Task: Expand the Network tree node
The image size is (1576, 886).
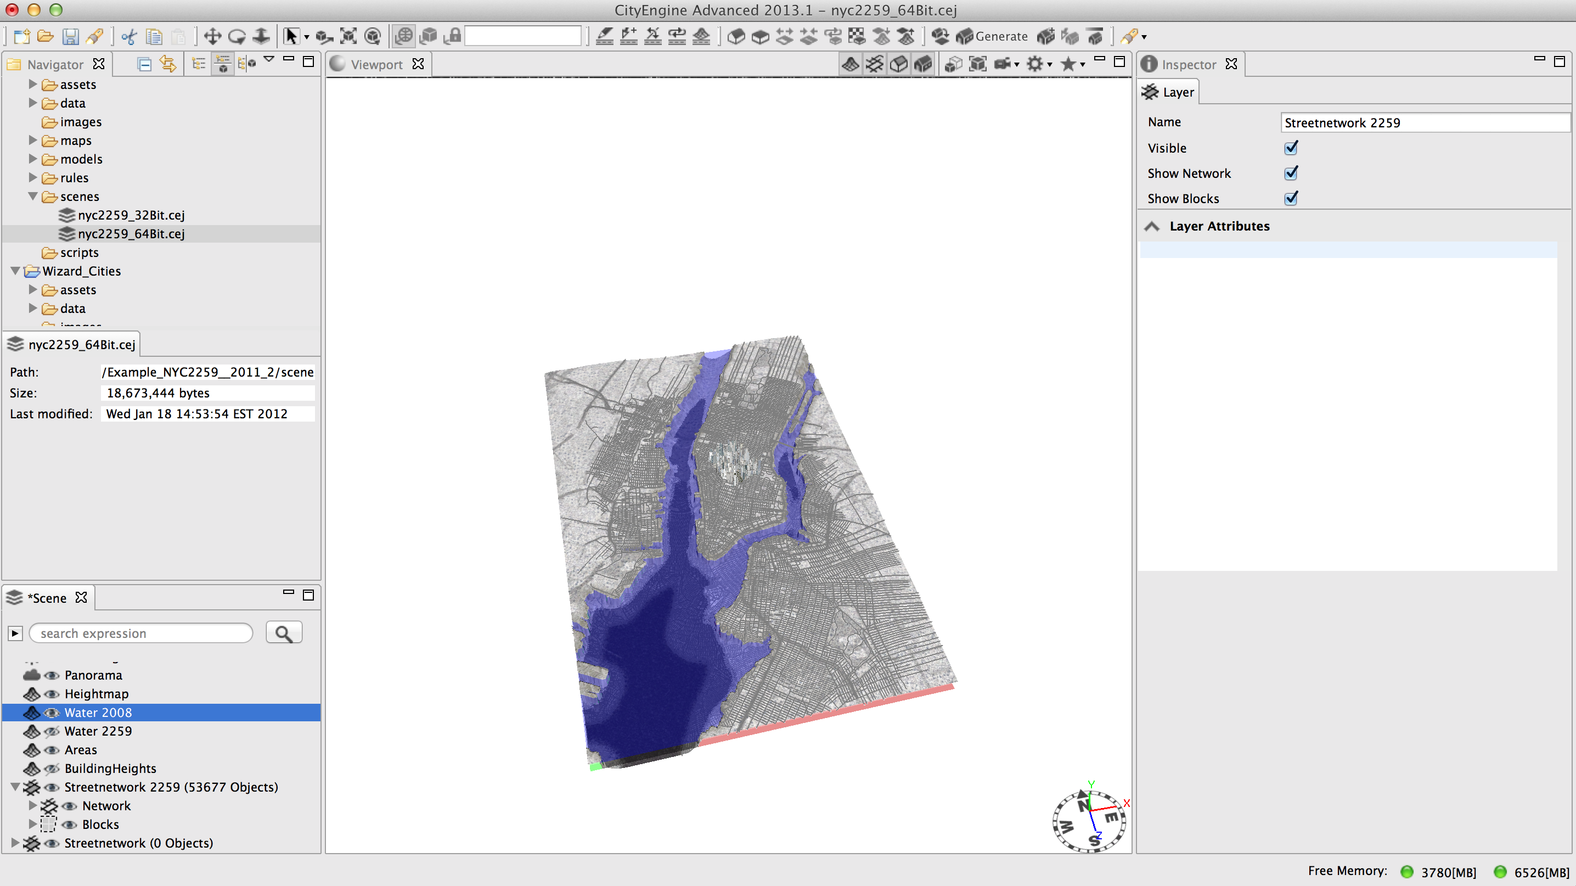Action: point(33,806)
